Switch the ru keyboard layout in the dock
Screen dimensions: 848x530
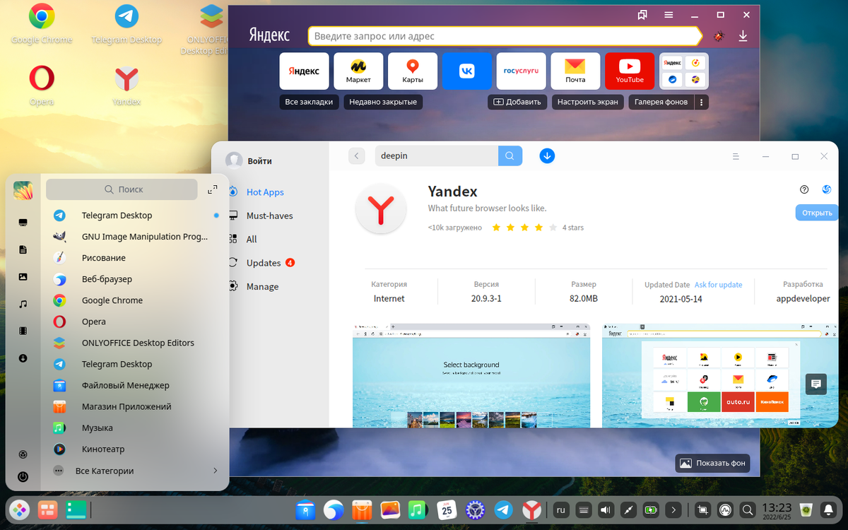(561, 510)
